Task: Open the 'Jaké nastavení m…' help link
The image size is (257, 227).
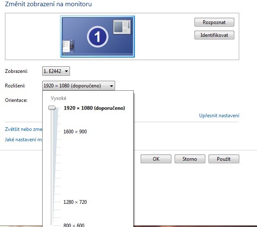Action: point(24,140)
